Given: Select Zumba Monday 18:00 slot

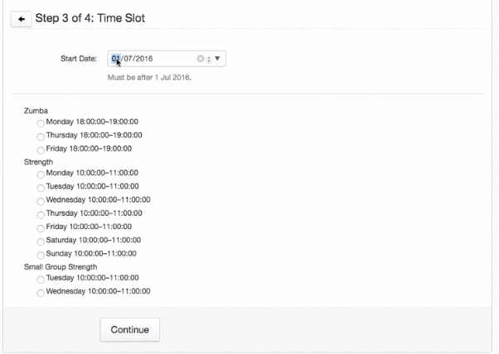Looking at the screenshot, I should click(x=41, y=122).
